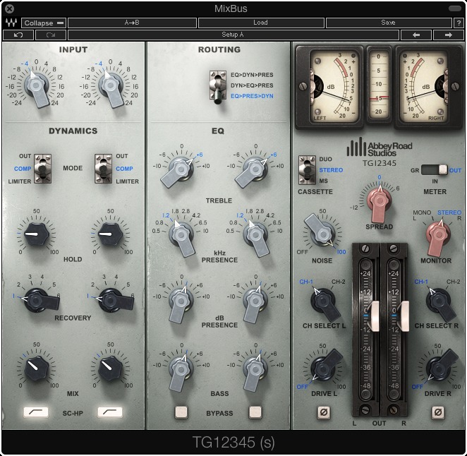Toggle left EQ BYPASS button
The width and height of the screenshot is (467, 456).
pos(181,412)
